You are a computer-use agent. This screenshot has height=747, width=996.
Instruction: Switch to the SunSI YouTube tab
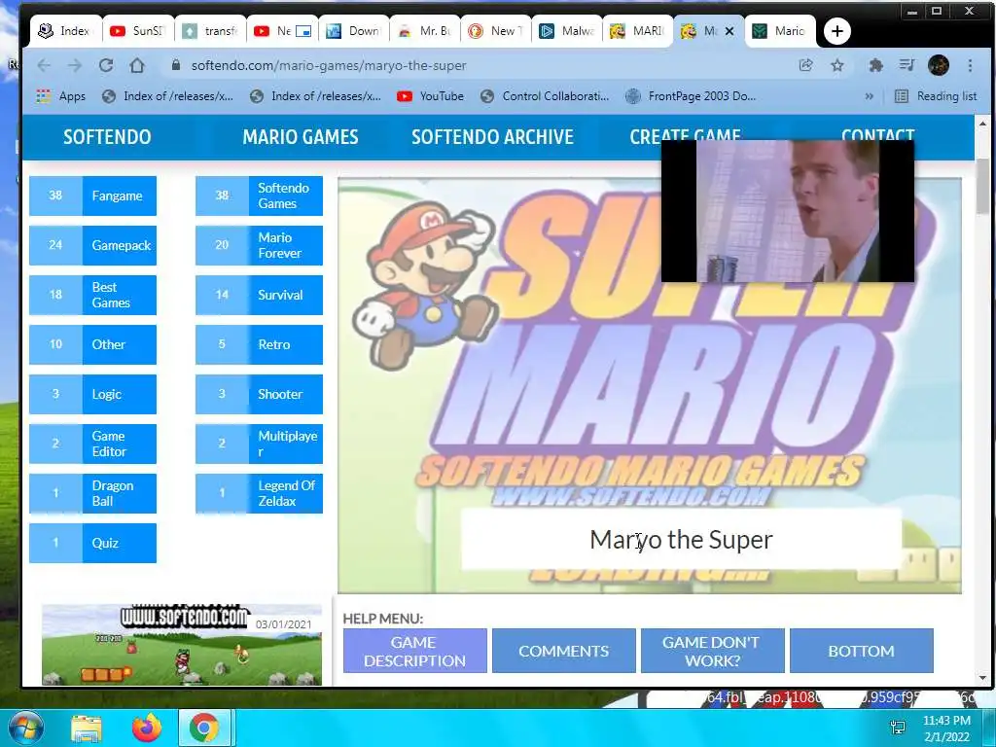point(137,30)
